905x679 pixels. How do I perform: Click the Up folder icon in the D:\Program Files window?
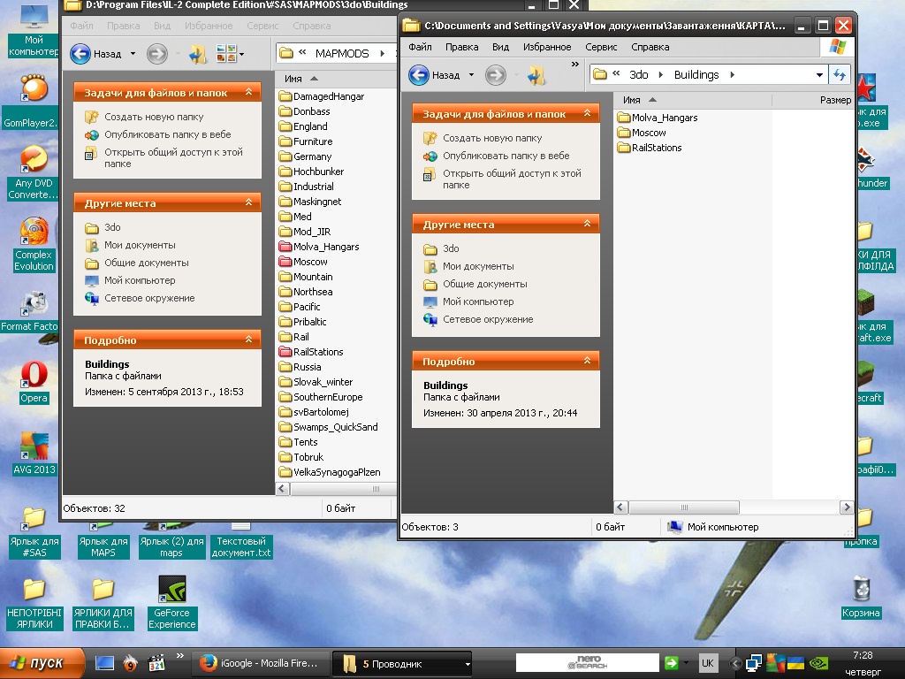(x=196, y=54)
